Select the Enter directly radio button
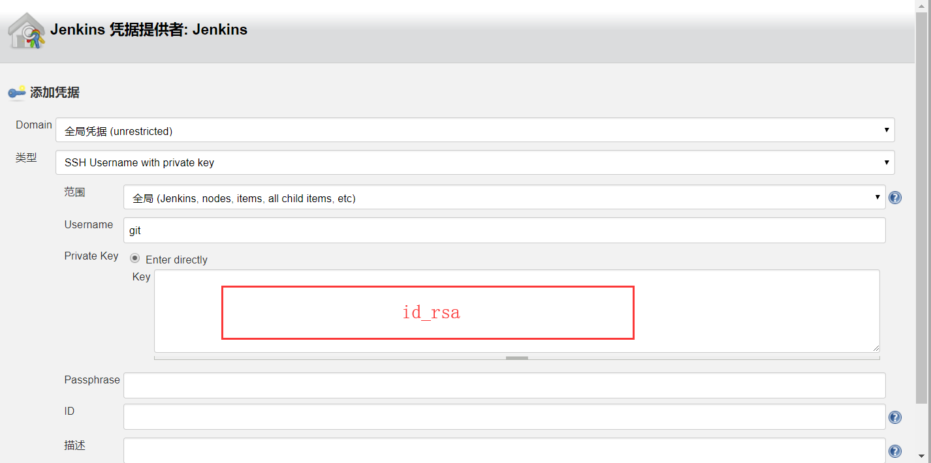The height and width of the screenshot is (463, 931). tap(135, 258)
